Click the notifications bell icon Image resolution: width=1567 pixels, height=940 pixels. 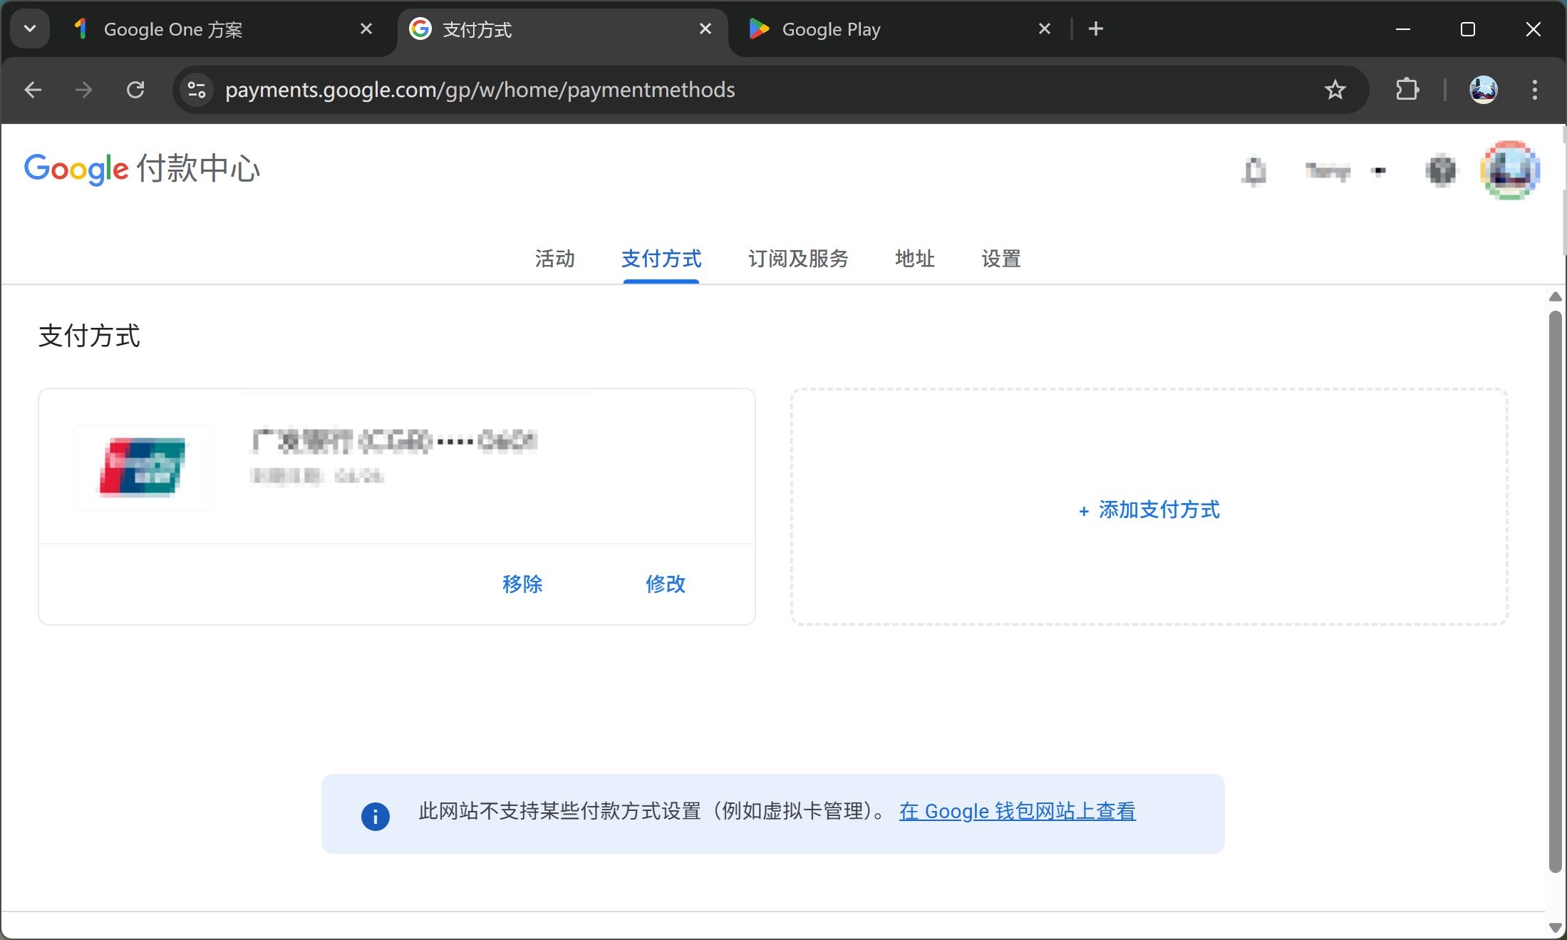[x=1254, y=171]
